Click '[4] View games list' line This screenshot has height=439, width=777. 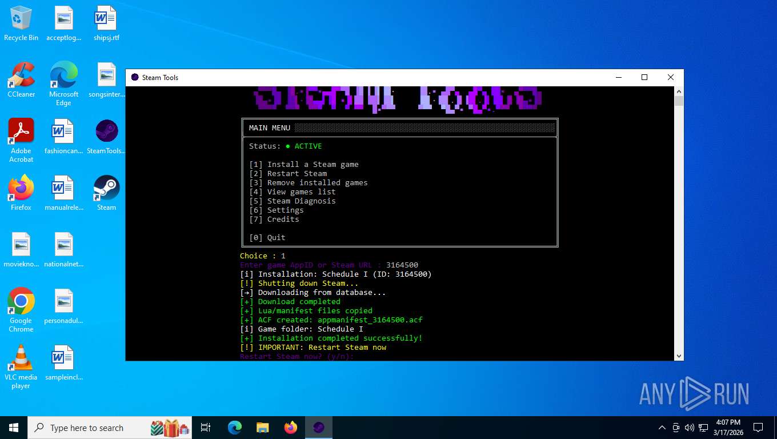point(293,192)
